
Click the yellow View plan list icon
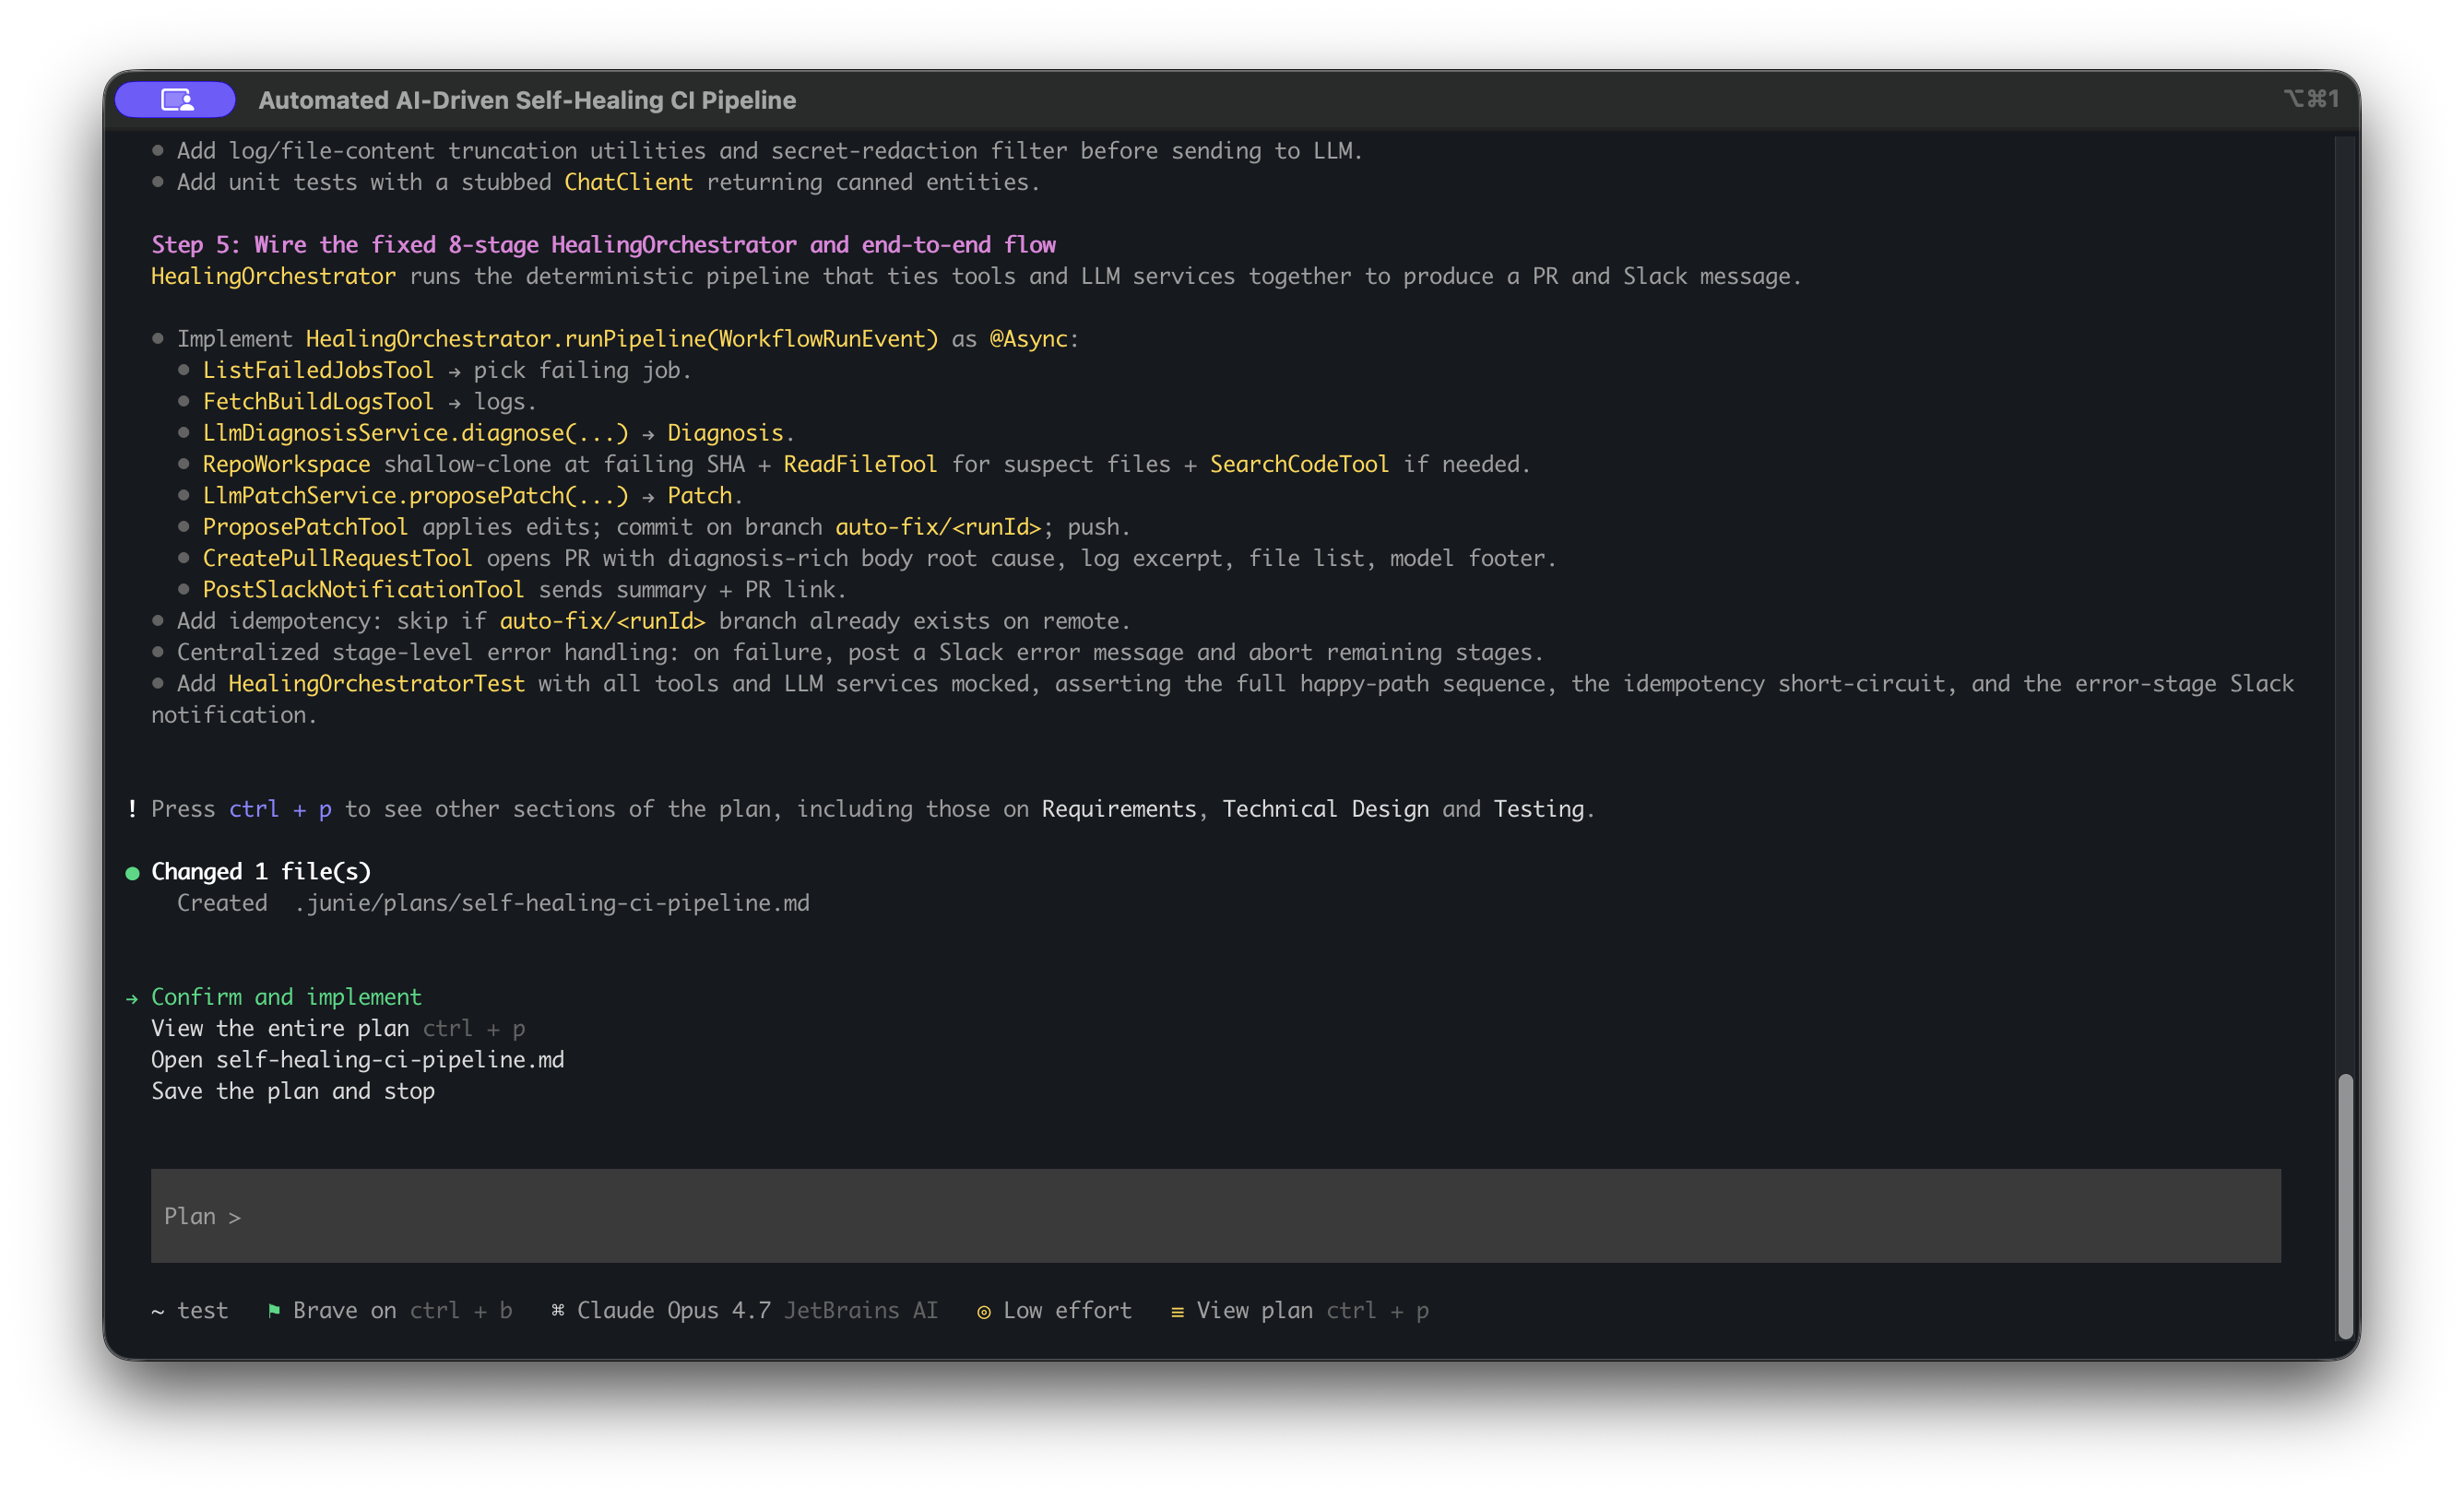click(x=1177, y=1311)
